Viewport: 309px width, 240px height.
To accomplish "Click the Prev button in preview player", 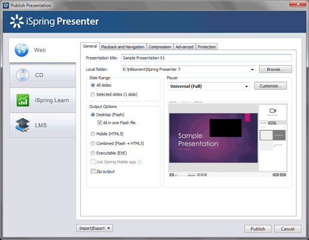I will tap(276, 175).
